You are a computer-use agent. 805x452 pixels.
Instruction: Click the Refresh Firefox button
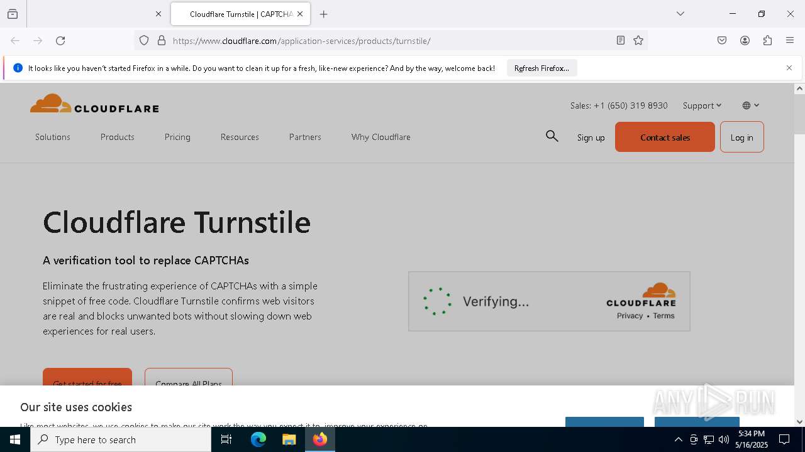pos(541,68)
